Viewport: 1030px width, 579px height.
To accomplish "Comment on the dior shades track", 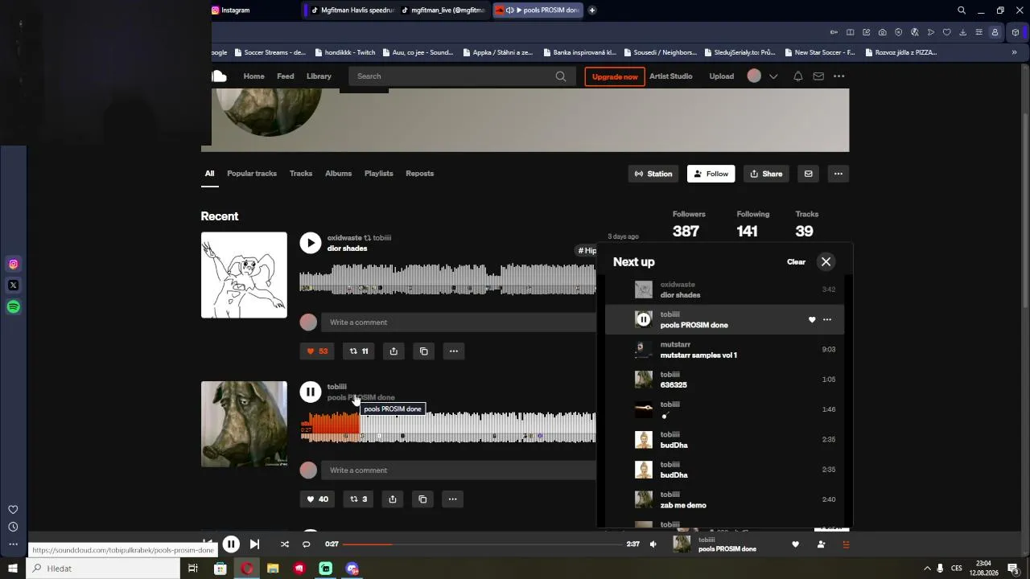I will (459, 322).
